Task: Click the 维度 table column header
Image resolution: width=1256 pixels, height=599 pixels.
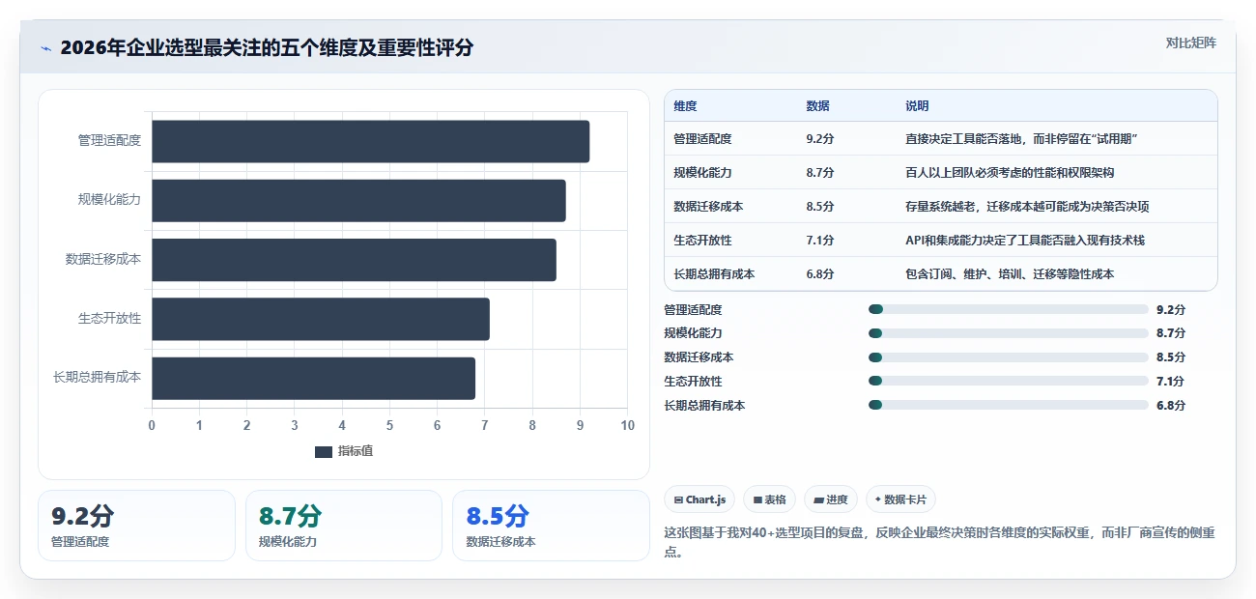Action: (685, 105)
